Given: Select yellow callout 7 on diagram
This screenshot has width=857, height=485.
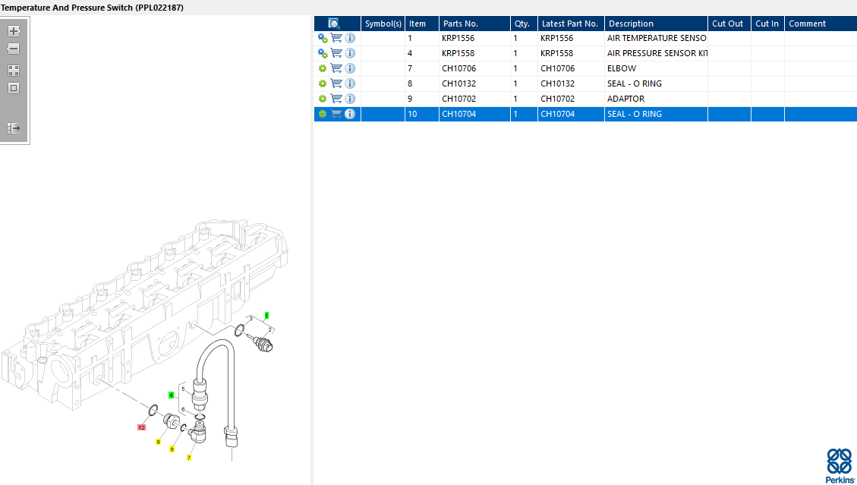Looking at the screenshot, I should coord(189,458).
